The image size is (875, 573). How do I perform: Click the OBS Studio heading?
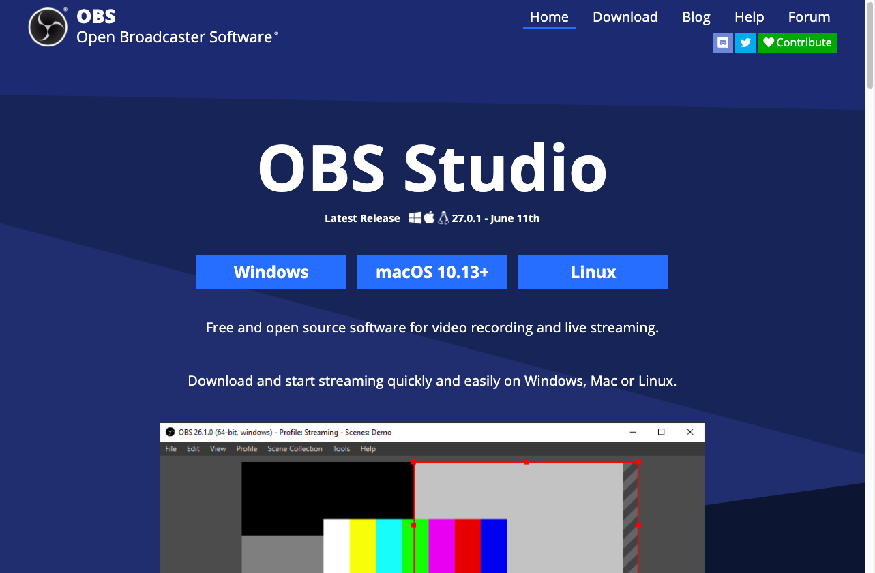click(432, 168)
